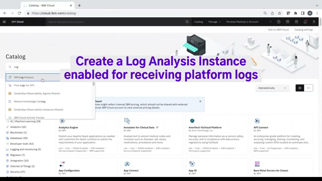Open Sell on IBM Cloud link
The image size is (322, 181).
pyautogui.click(x=278, y=30)
